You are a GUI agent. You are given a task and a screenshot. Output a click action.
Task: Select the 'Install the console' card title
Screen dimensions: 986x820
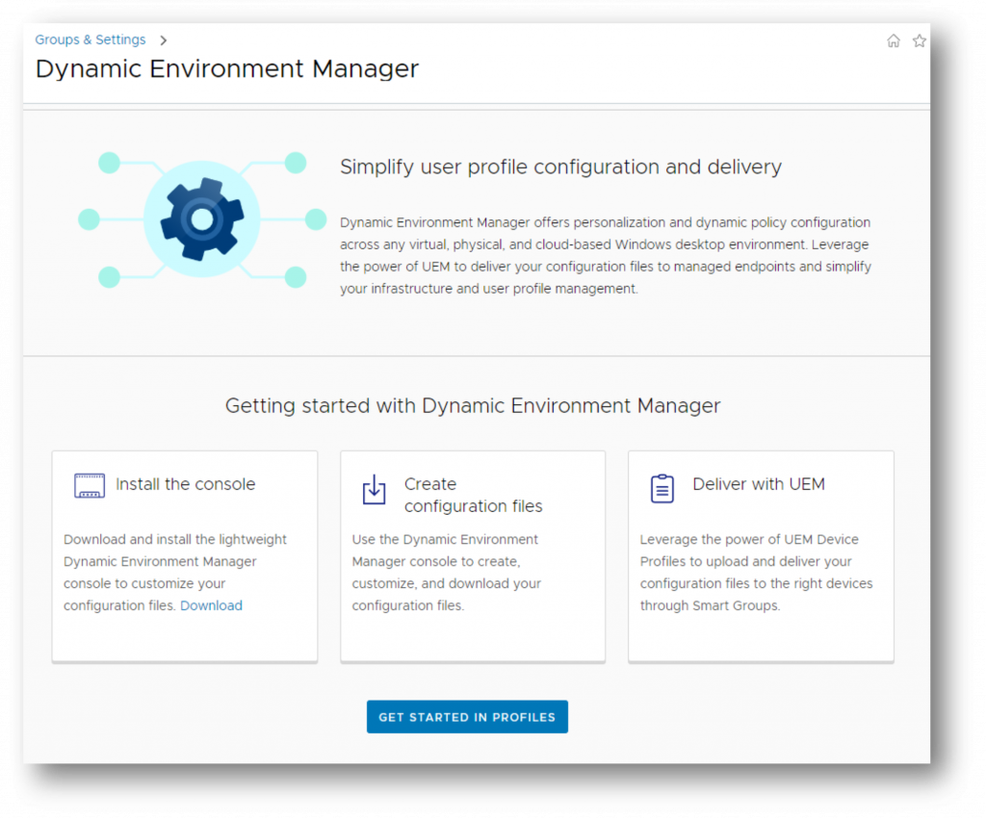point(186,484)
